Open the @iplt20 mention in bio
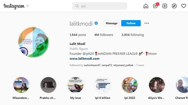The width and height of the screenshot is (188, 105). pos(88,54)
